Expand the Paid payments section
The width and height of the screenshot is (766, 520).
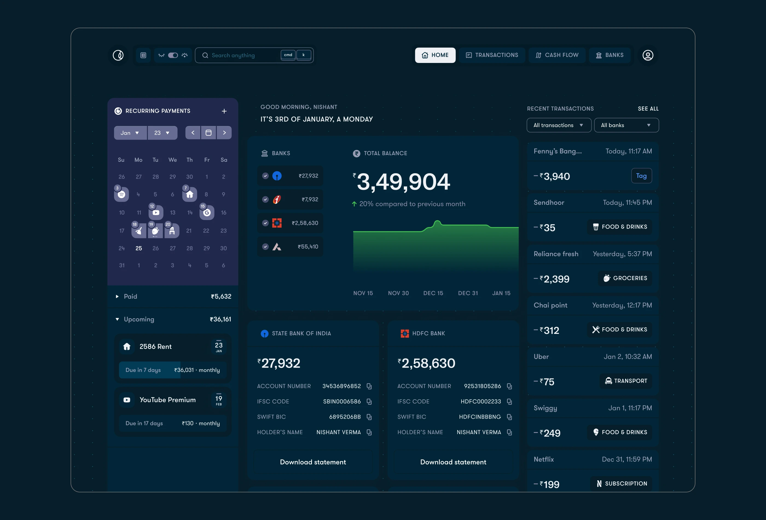(117, 296)
